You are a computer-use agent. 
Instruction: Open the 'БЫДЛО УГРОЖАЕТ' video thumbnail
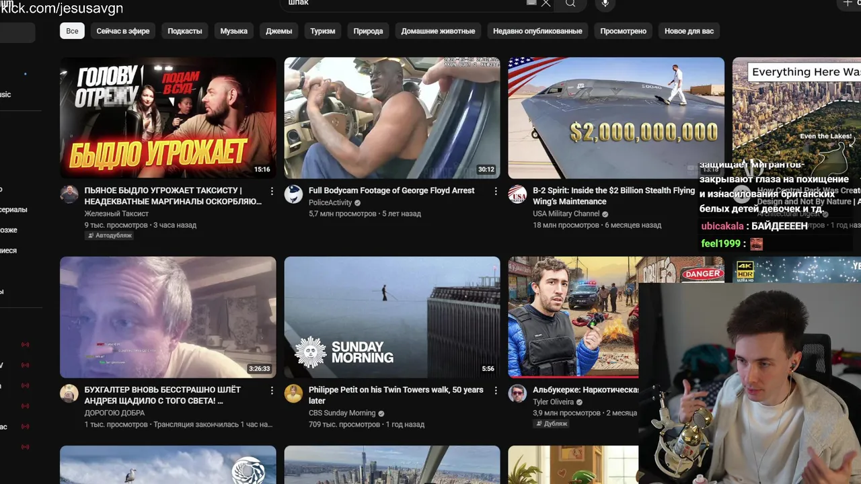tap(168, 118)
